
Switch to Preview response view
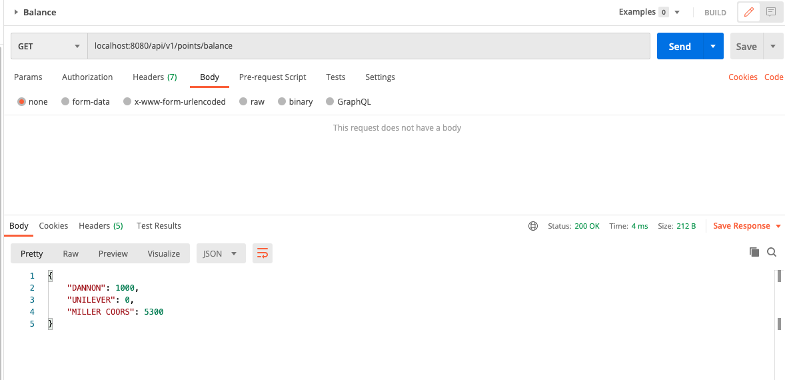pyautogui.click(x=113, y=253)
